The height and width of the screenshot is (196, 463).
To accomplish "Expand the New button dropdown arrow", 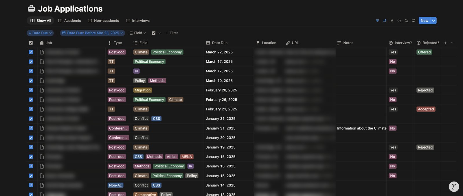I will [x=433, y=21].
